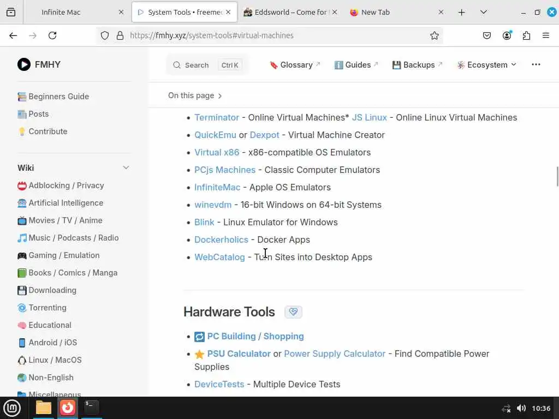Click the page vertical scrollbar thumb
Viewport: 559px width, 419px height.
[x=557, y=176]
